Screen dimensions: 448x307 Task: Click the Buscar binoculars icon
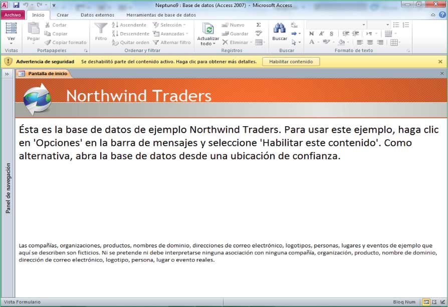(x=280, y=28)
